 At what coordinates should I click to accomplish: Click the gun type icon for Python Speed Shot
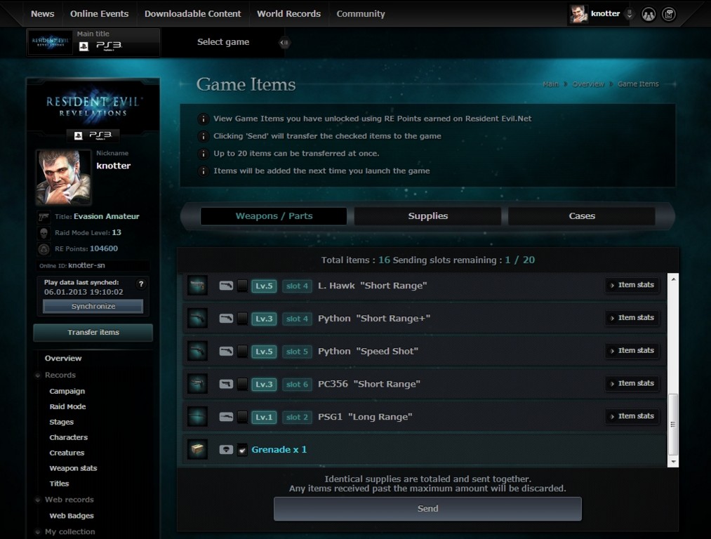[226, 352]
